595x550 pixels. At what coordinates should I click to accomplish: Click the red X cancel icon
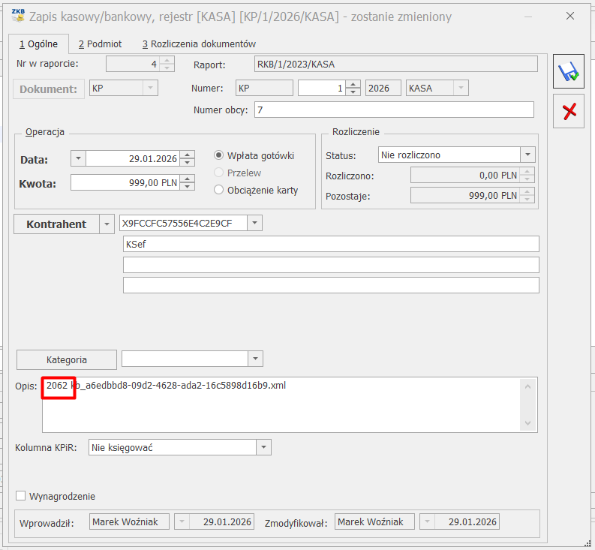[569, 111]
